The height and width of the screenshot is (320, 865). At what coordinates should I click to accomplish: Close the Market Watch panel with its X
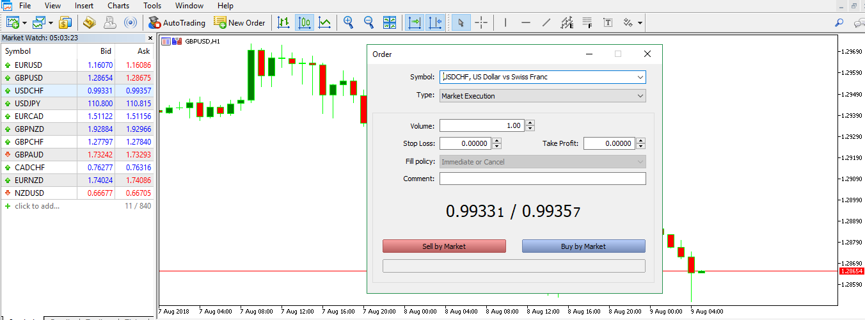150,38
